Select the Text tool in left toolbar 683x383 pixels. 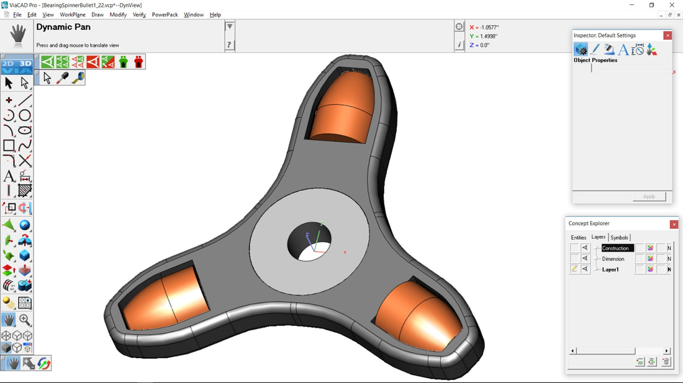9,176
